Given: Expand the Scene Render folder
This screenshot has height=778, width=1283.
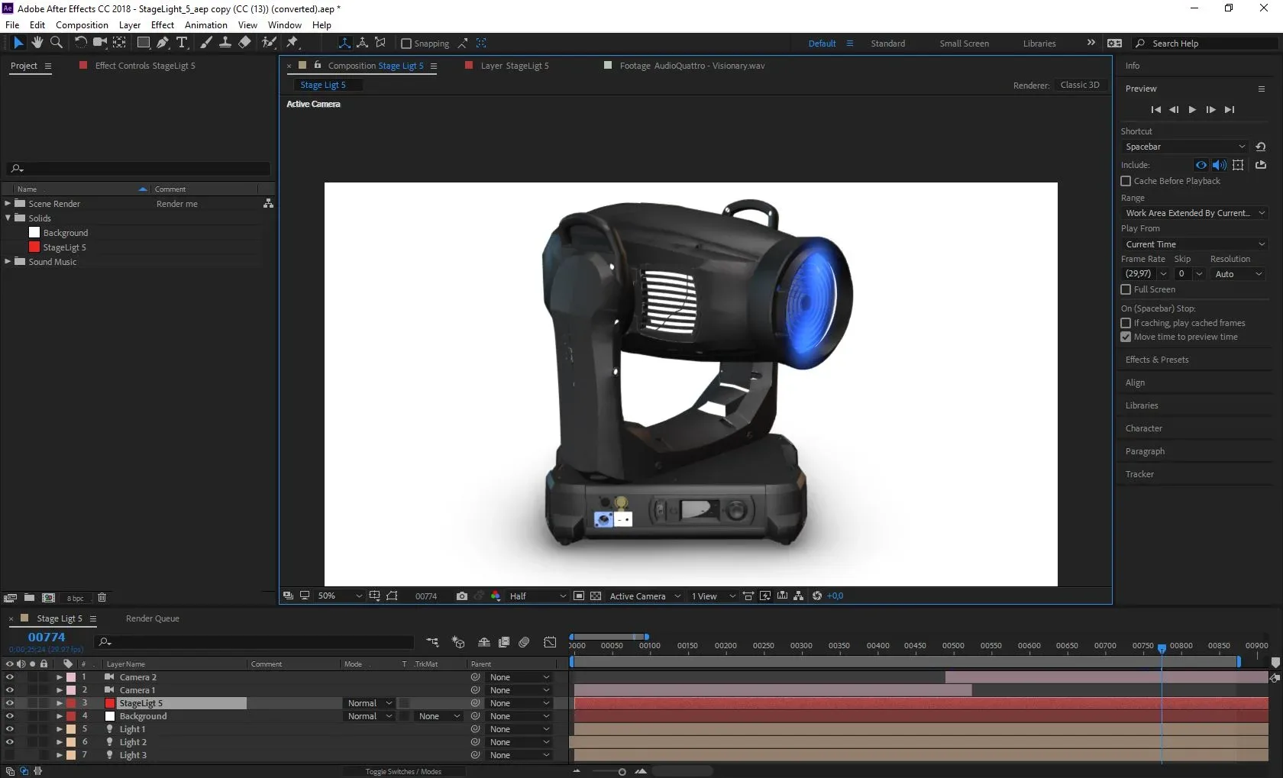Looking at the screenshot, I should [x=8, y=204].
